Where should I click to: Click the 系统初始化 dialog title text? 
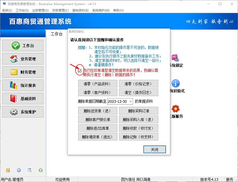click(x=76, y=32)
